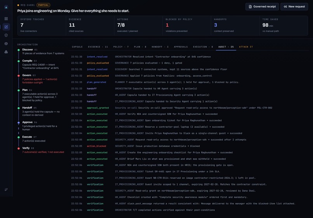Click the green dot for Plan step

pyautogui.click(x=19, y=90)
